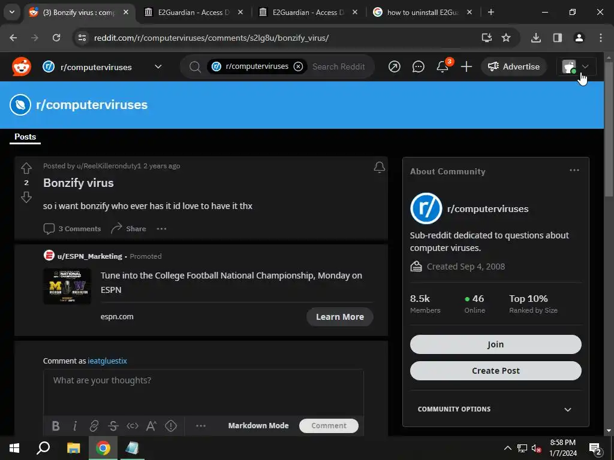Viewport: 614px width, 460px height.
Task: Click the Reddit Snoo home logo
Action: tap(21, 66)
